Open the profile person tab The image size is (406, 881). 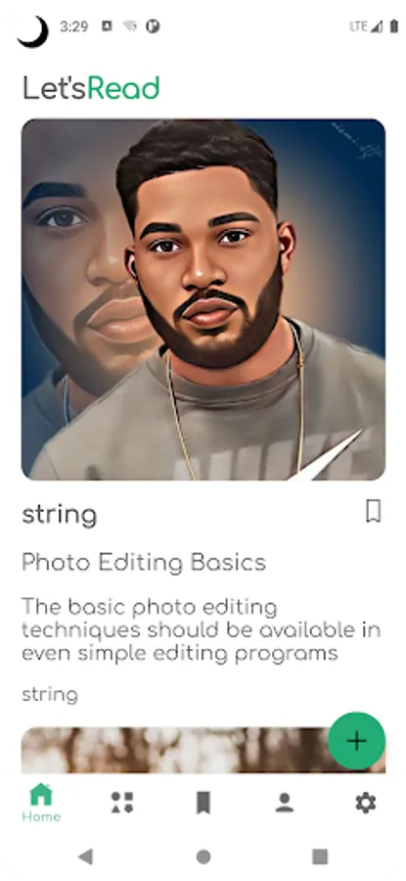coord(285,803)
